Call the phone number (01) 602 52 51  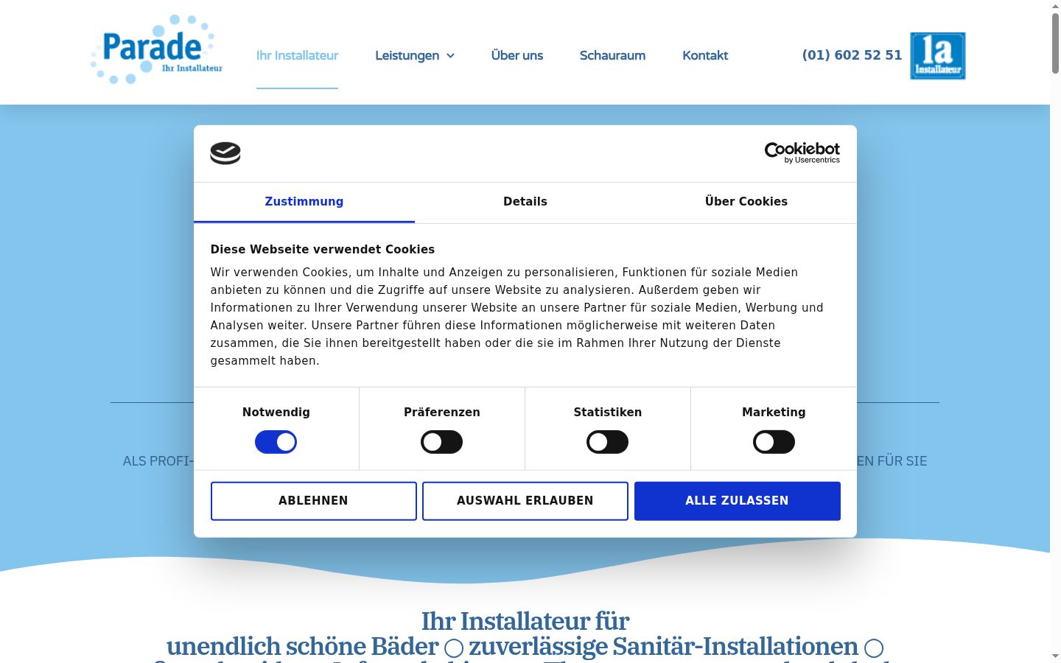click(852, 55)
